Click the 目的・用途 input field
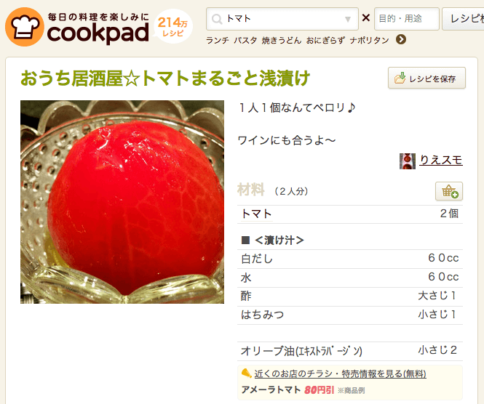484x404 pixels. tap(407, 19)
